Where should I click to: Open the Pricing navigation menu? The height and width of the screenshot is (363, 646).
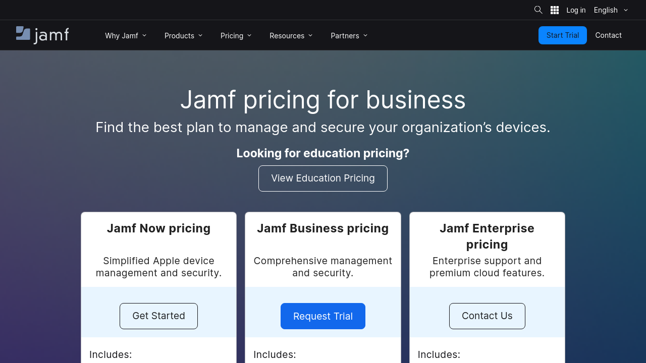(236, 36)
